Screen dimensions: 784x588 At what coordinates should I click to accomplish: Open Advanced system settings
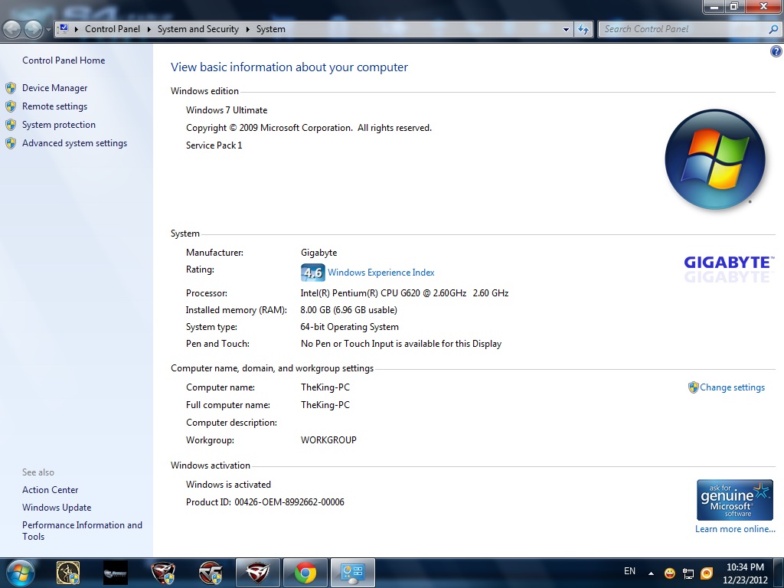(74, 143)
